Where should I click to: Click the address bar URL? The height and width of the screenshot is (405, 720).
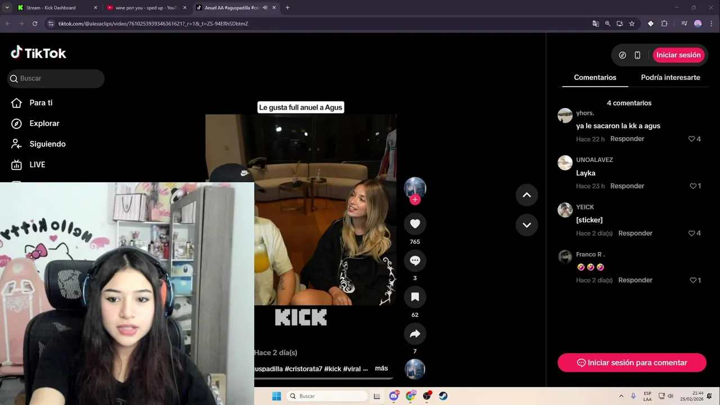click(x=153, y=24)
